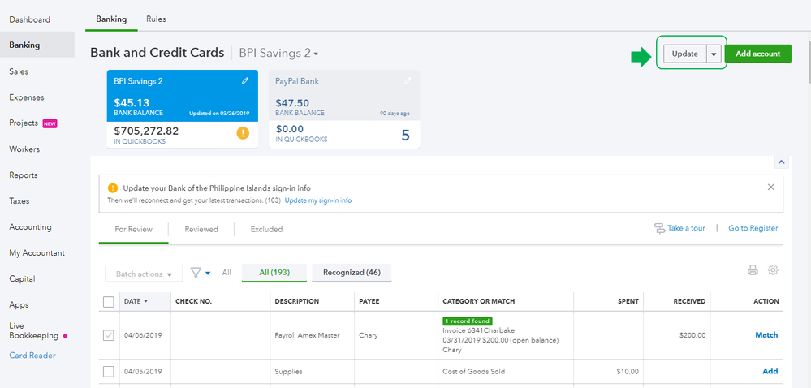Dismiss the sign-in info alert with X
The image size is (811, 388).
pos(770,187)
